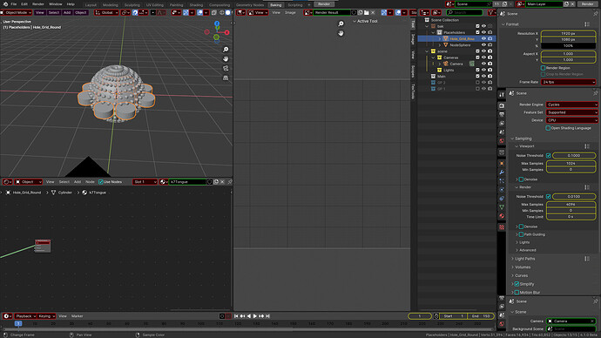This screenshot has width=601, height=338.
Task: Open the Texture properties checkerboard tab
Action: (x=502, y=227)
